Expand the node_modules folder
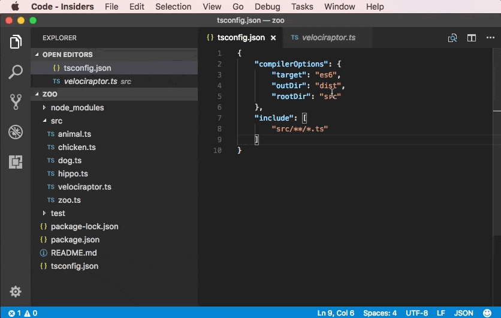501x318 pixels. 44,107
